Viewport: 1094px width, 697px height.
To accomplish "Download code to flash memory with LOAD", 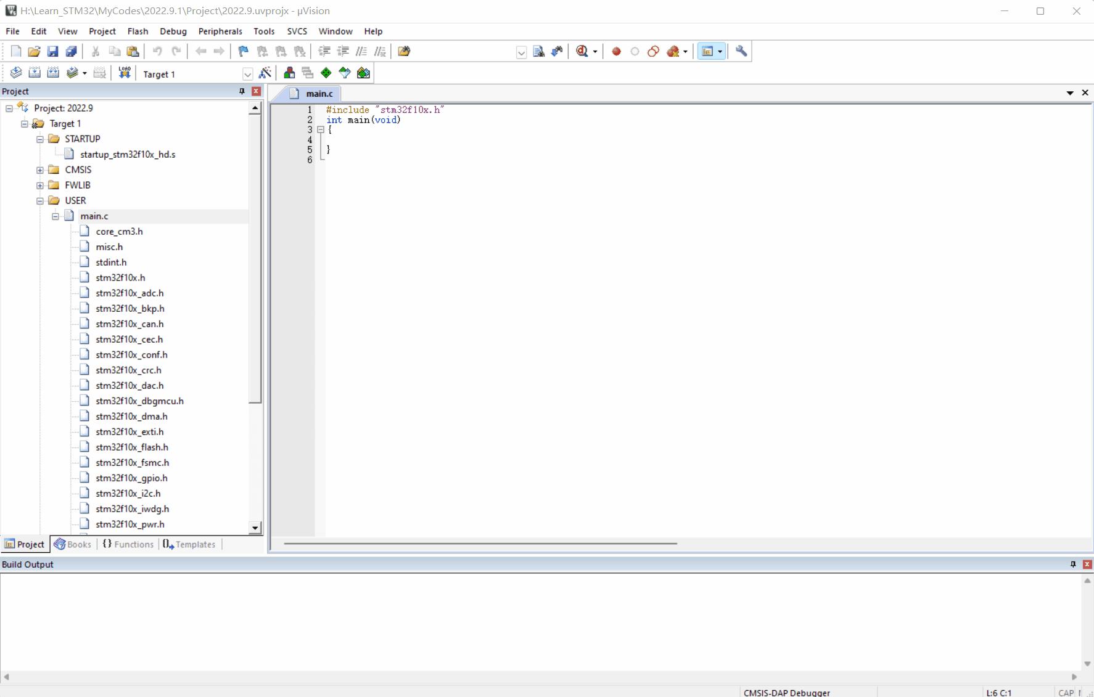I will tap(123, 72).
